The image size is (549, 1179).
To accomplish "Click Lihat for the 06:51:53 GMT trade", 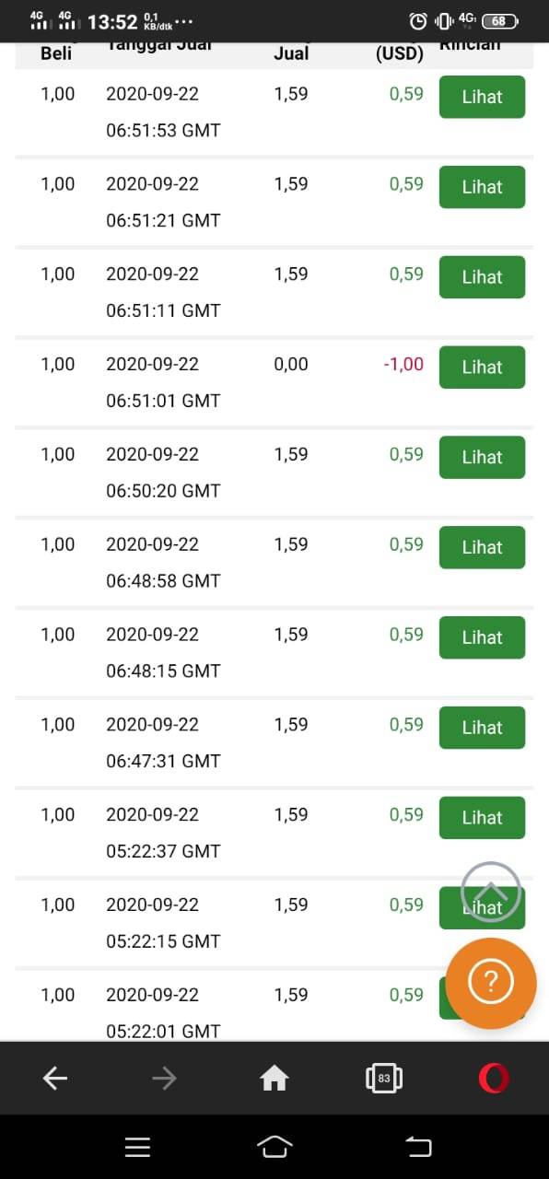I will point(482,97).
